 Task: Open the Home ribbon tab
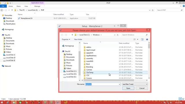click(x=11, y=6)
